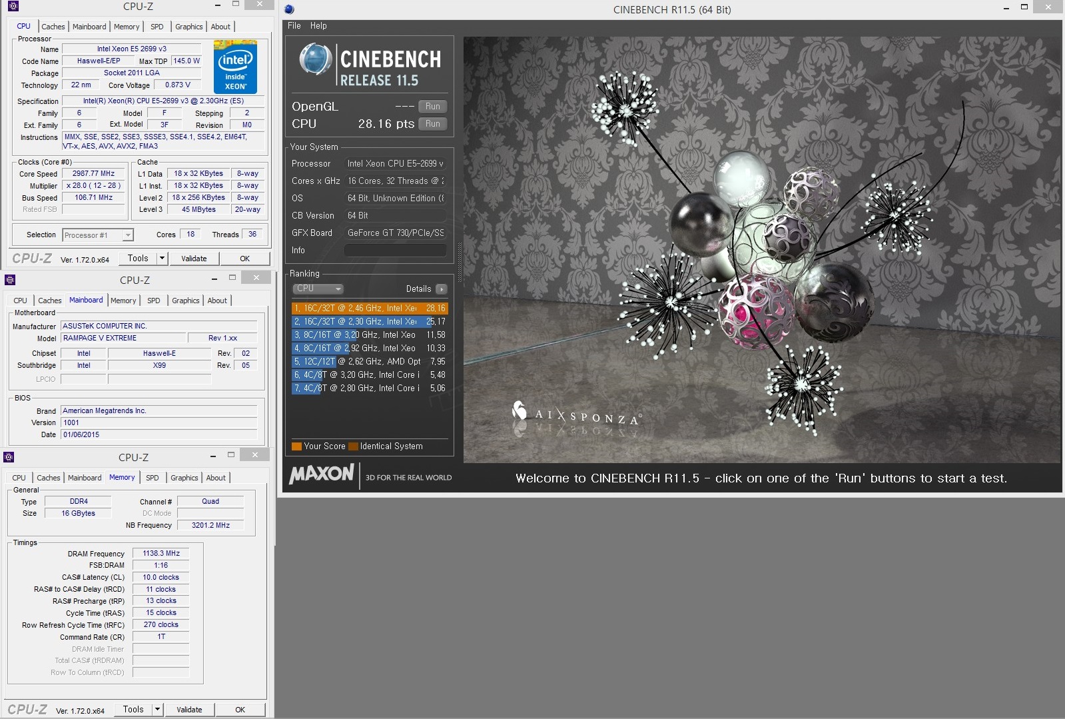Image resolution: width=1065 pixels, height=719 pixels.
Task: Select ranking row 3 with score 11.58
Action: pyautogui.click(x=370, y=335)
